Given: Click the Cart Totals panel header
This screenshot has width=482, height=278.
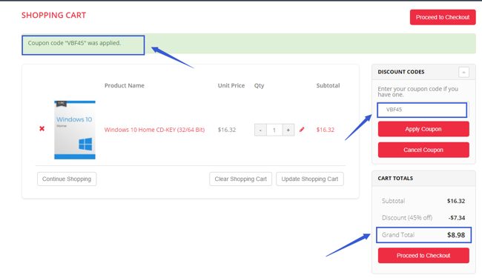Looking at the screenshot, I should [x=423, y=179].
